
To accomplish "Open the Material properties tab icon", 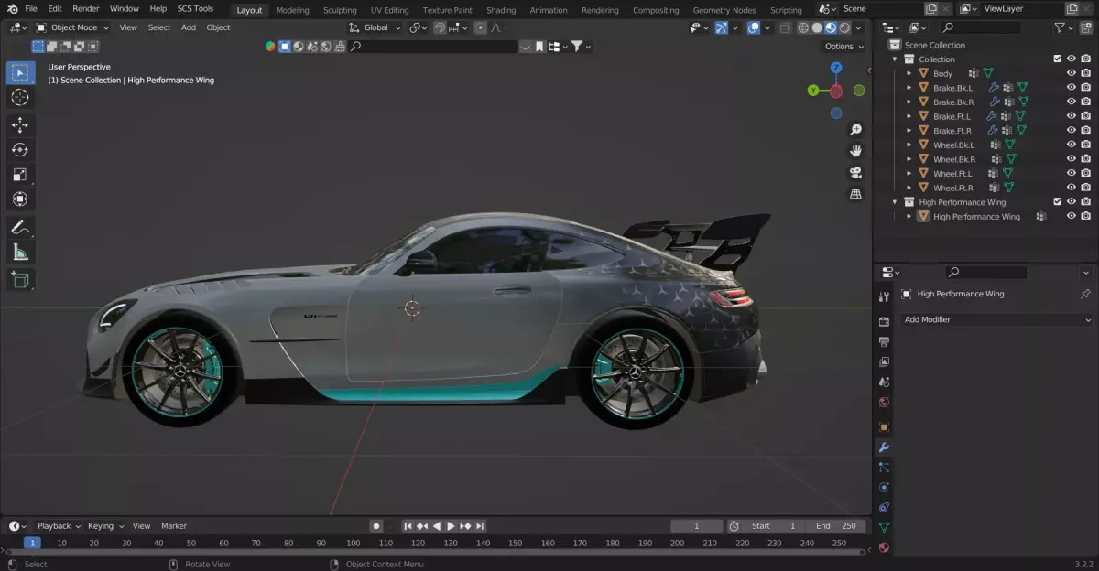I will (884, 547).
